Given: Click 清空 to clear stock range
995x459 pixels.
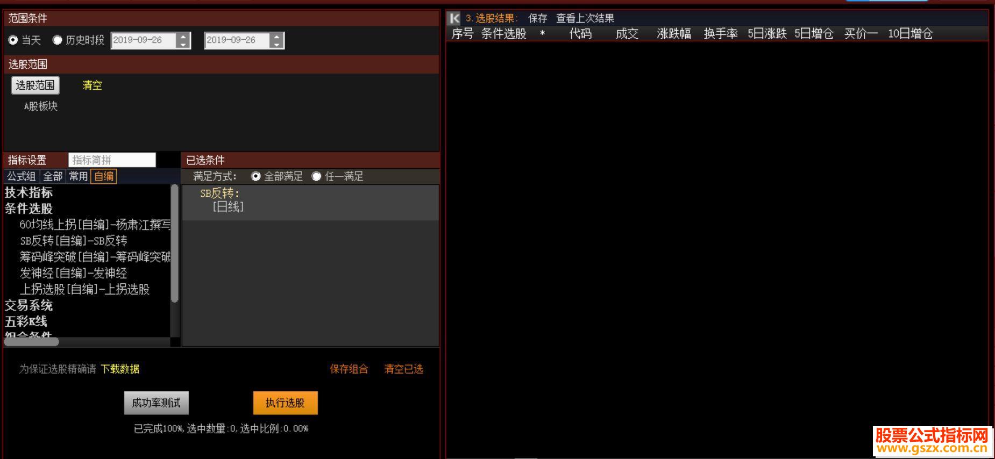Looking at the screenshot, I should (x=92, y=85).
